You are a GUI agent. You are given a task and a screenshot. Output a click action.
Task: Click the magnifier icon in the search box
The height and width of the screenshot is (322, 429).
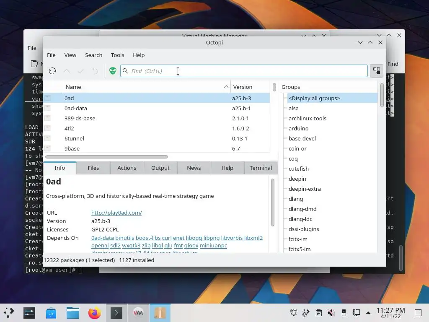coord(125,71)
